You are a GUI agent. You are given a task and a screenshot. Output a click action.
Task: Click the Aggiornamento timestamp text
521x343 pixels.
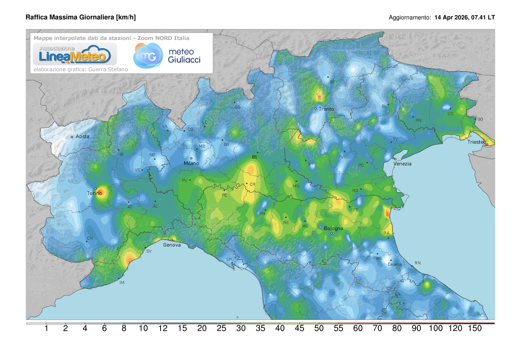point(441,18)
